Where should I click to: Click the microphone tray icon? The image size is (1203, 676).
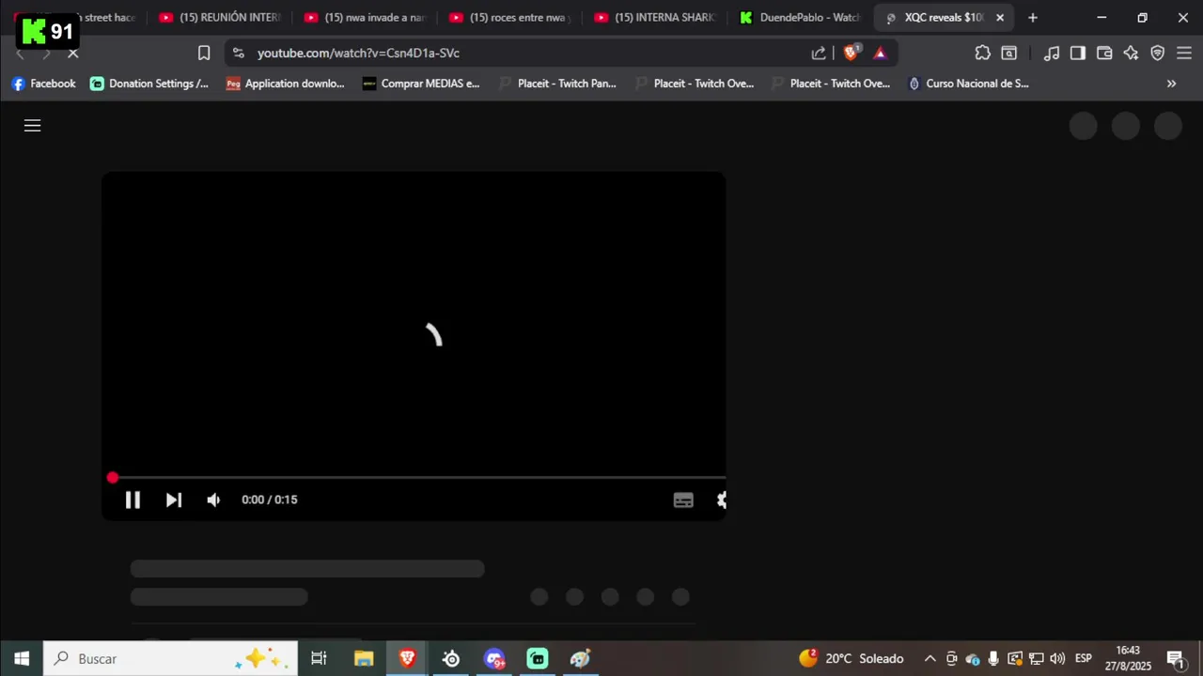[x=993, y=659]
